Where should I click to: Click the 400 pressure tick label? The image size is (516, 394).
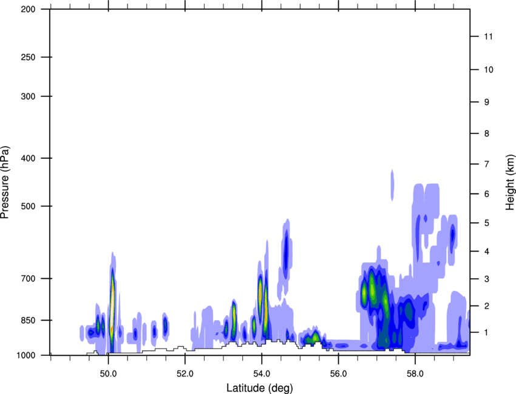[28, 158]
